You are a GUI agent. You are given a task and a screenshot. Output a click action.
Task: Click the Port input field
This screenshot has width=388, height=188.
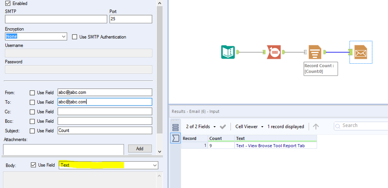pyautogui.click(x=131, y=19)
